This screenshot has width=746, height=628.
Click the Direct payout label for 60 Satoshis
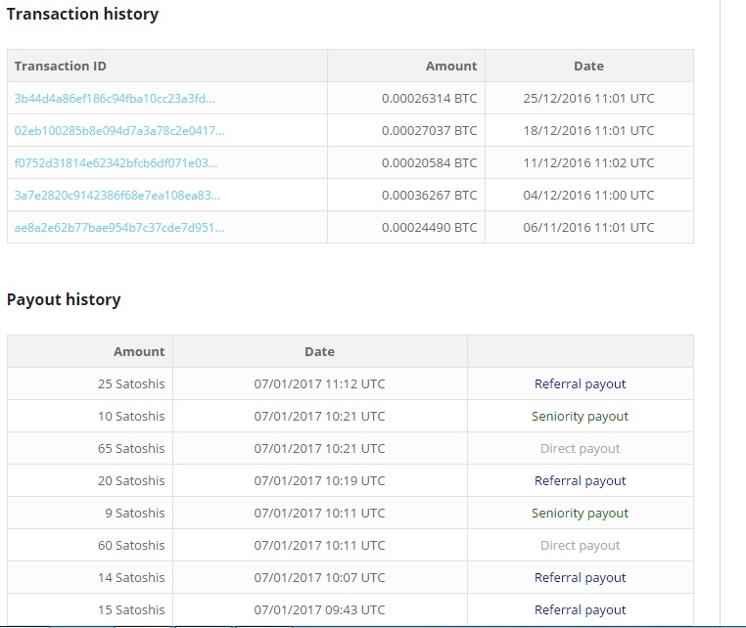(580, 546)
